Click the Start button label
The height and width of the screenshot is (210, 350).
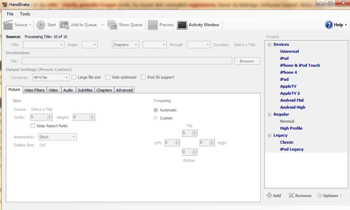click(52, 25)
